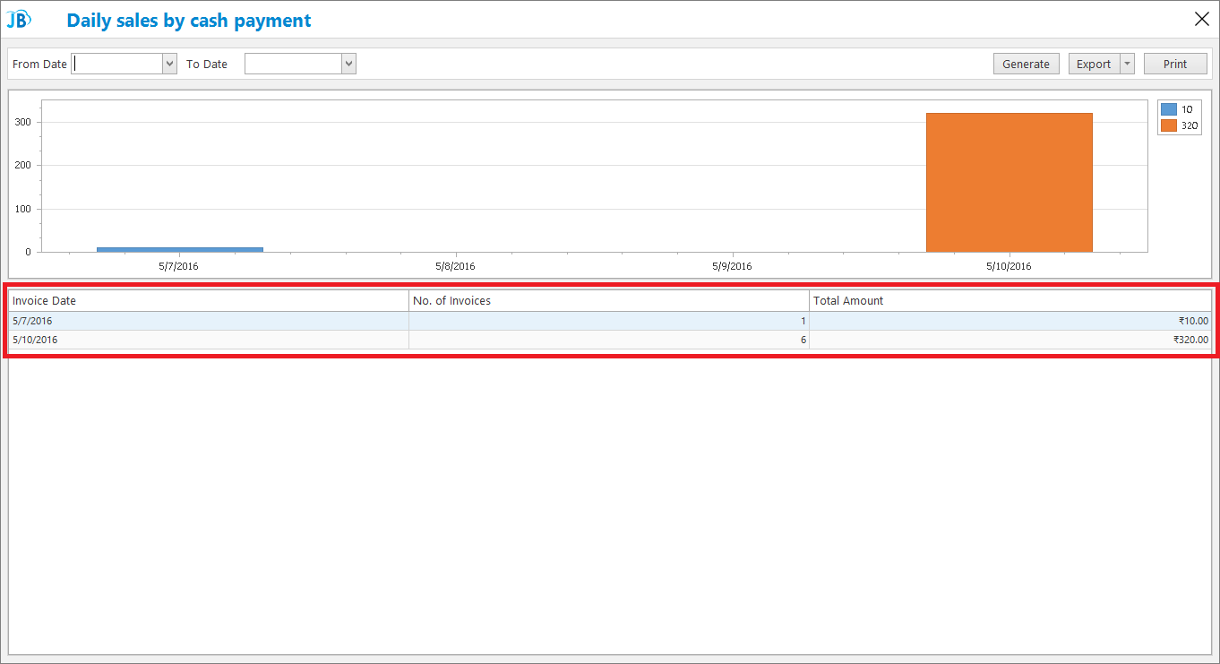Screen dimensions: 1220x664
Task: Select the 5/7/2016 invoice date cell
Action: pos(209,321)
